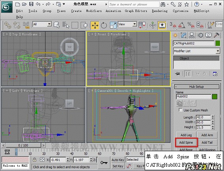The width and height of the screenshot is (224, 171).
Task: Activate Select and Scale tool
Action: point(113,25)
